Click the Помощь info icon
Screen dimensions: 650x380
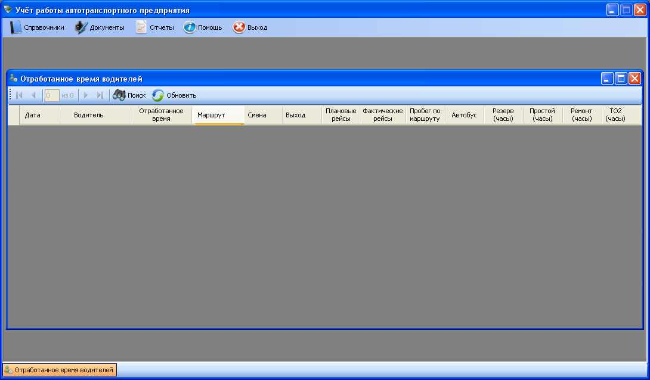190,27
